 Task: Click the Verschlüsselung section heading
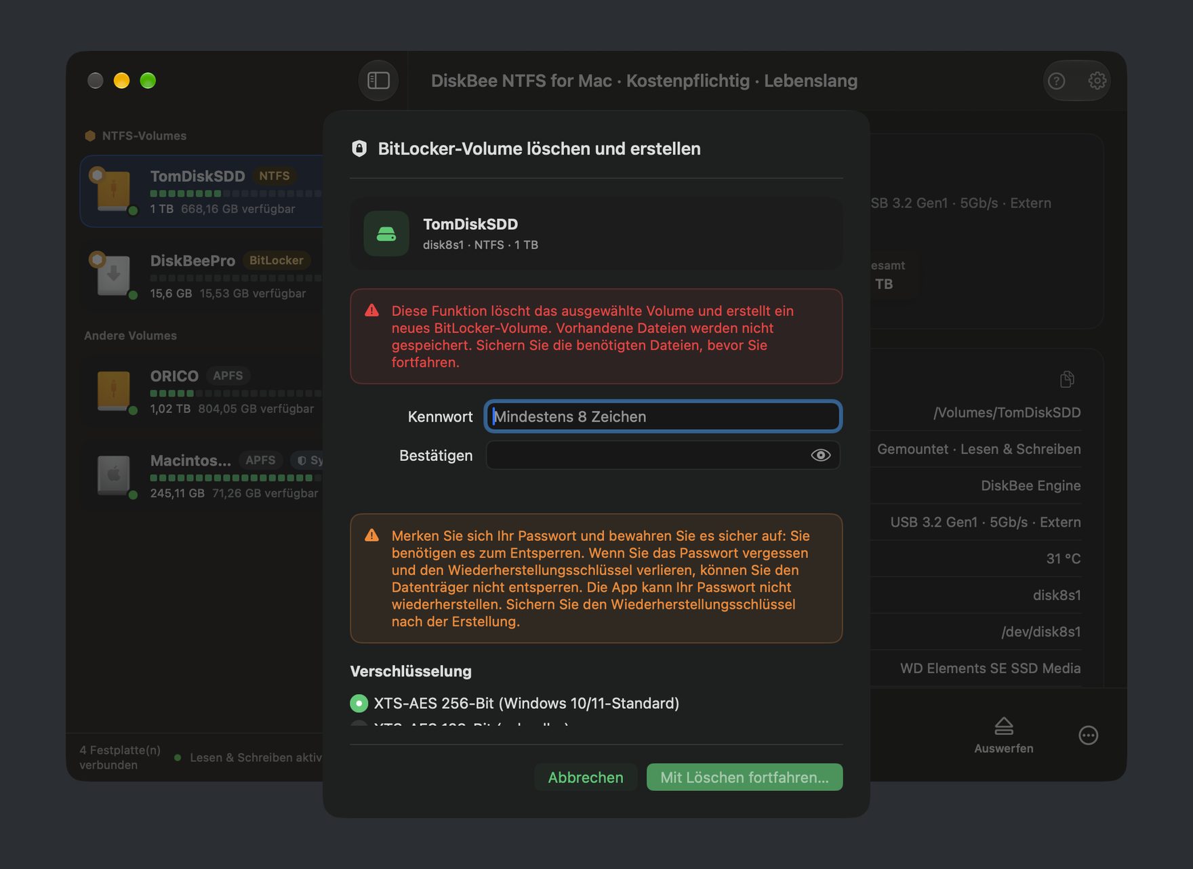411,671
